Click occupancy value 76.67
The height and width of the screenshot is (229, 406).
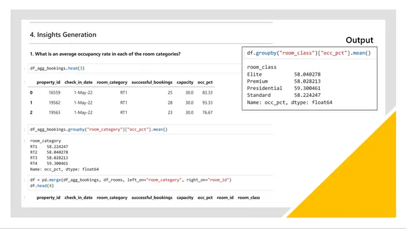click(207, 113)
